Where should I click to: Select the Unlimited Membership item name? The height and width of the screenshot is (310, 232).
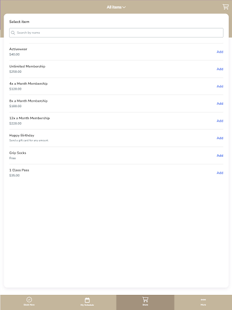click(27, 67)
